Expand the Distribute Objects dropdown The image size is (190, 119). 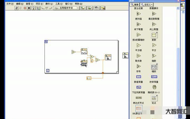(x=90, y=8)
